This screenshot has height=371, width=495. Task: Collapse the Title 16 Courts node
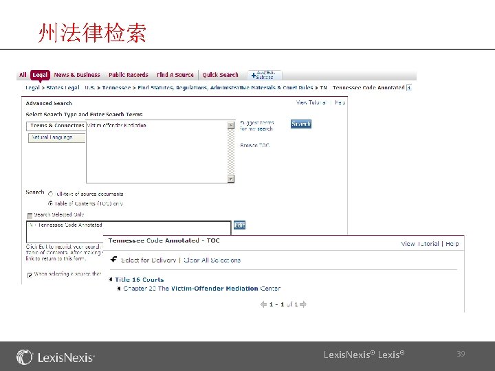111,279
